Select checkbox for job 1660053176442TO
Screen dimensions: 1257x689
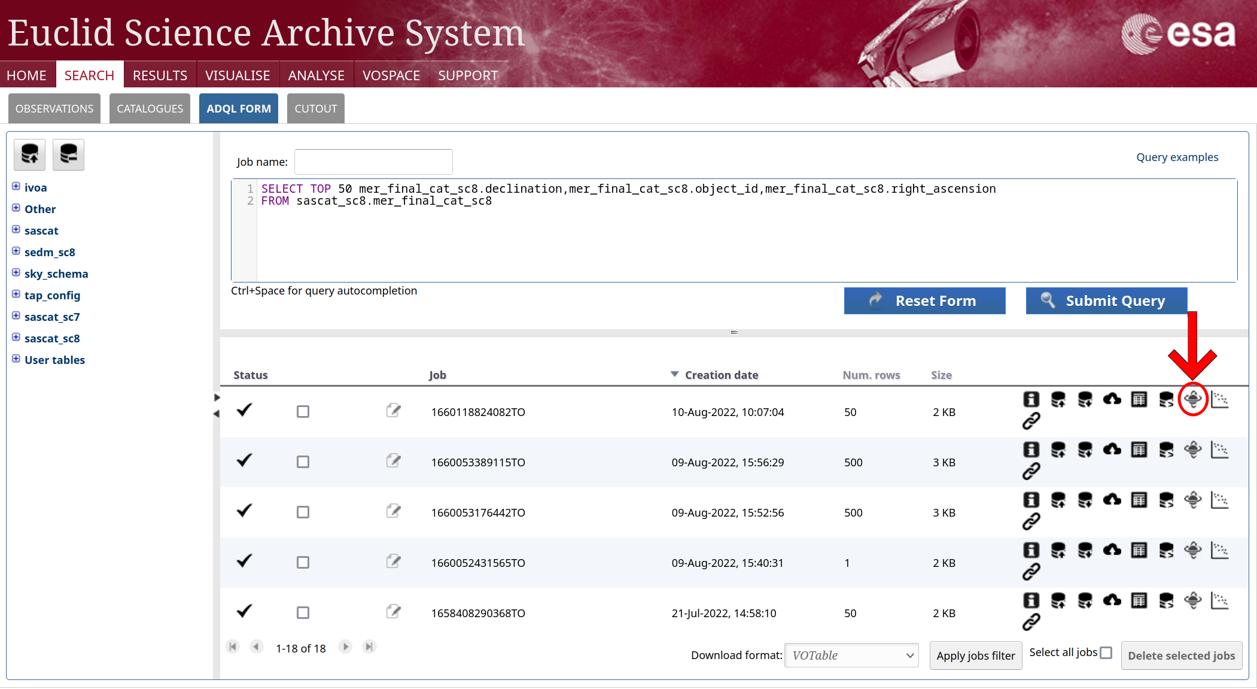point(303,512)
